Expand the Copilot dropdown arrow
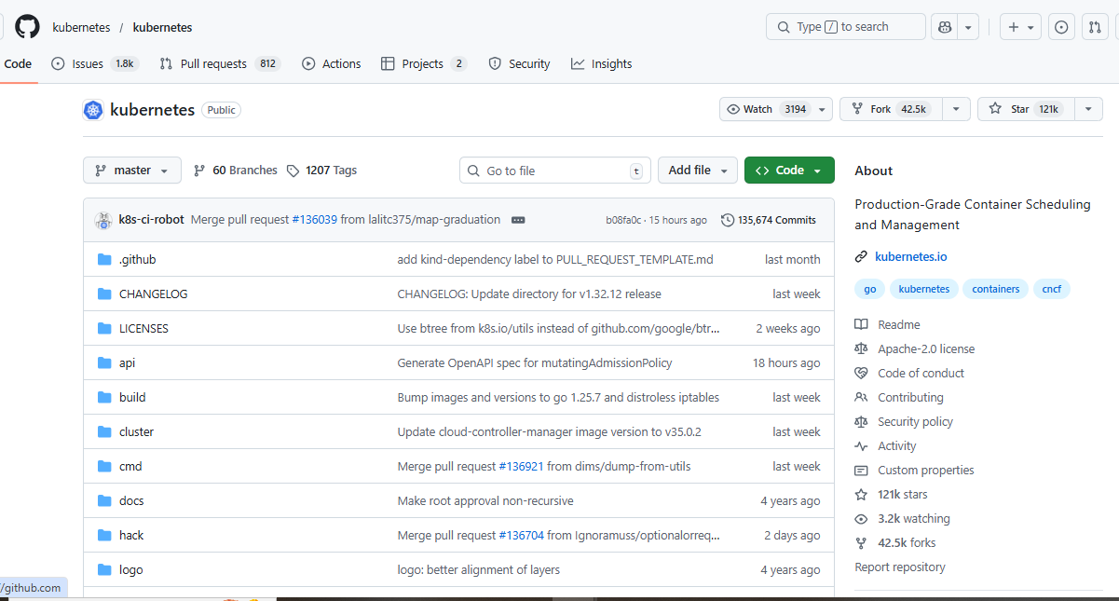The image size is (1119, 601). pos(968,27)
